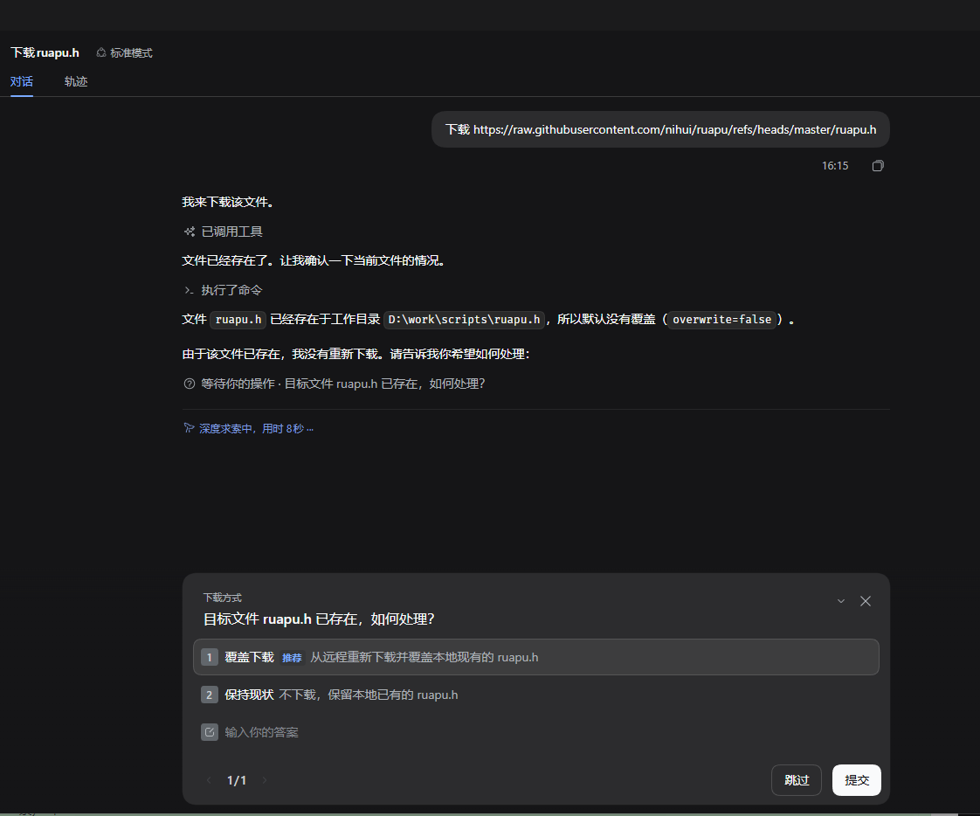The width and height of the screenshot is (980, 816).
Task: Click the user message with GitHub URL
Action: coord(660,129)
